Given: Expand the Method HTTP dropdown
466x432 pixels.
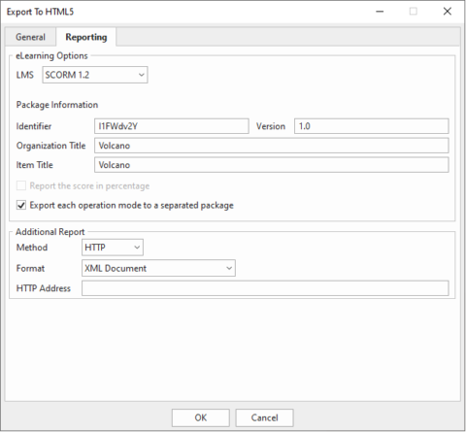Looking at the screenshot, I should point(113,248).
